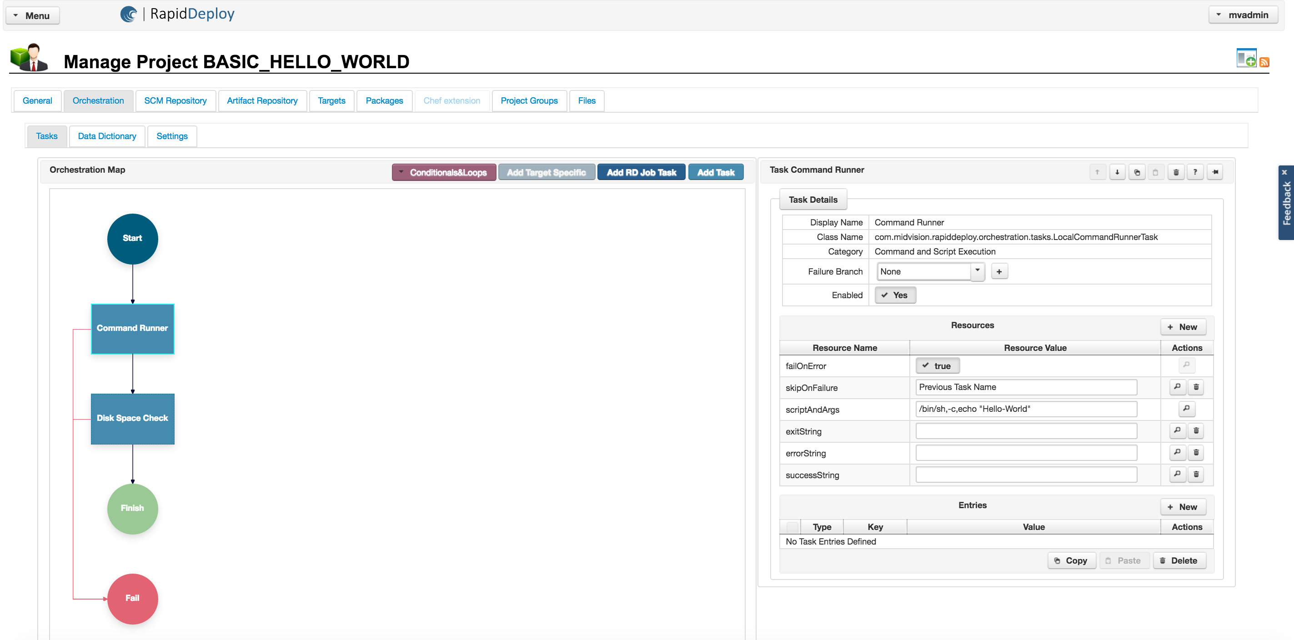Open the Settings sub-tab
This screenshot has height=640, width=1294.
coord(172,136)
